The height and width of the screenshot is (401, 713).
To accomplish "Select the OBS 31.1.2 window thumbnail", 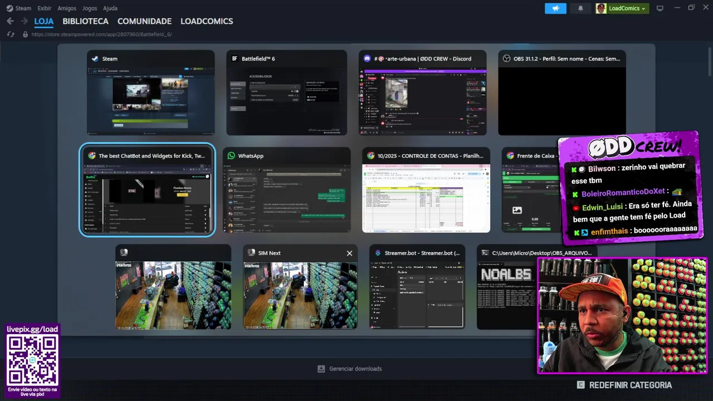I will point(561,93).
